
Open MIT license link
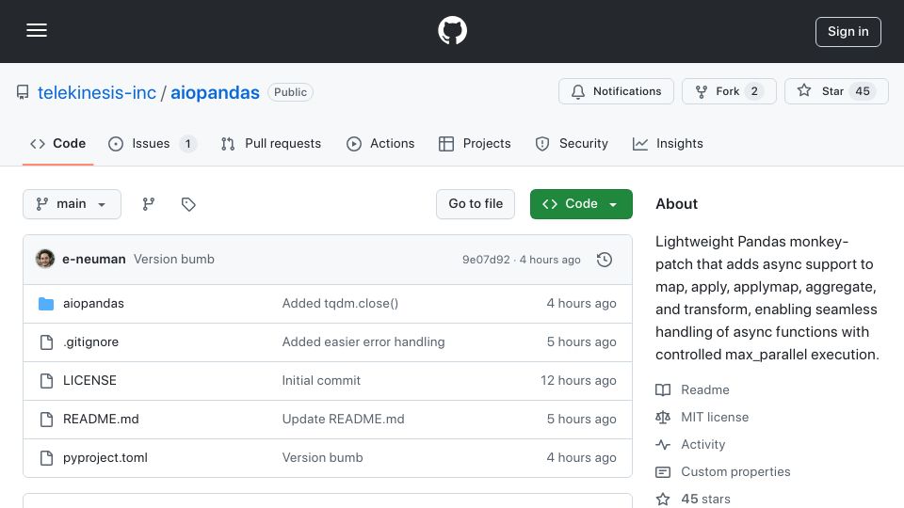pyautogui.click(x=715, y=417)
